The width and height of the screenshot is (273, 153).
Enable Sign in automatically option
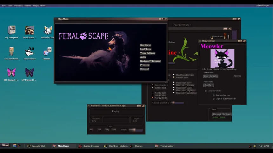click(214, 99)
